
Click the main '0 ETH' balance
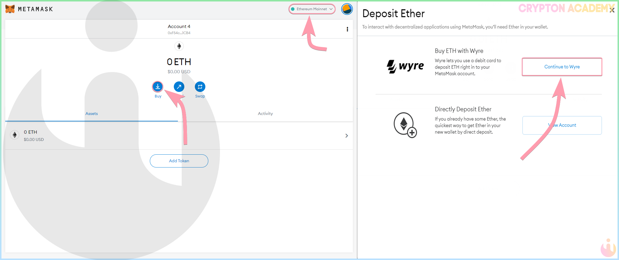tap(179, 62)
